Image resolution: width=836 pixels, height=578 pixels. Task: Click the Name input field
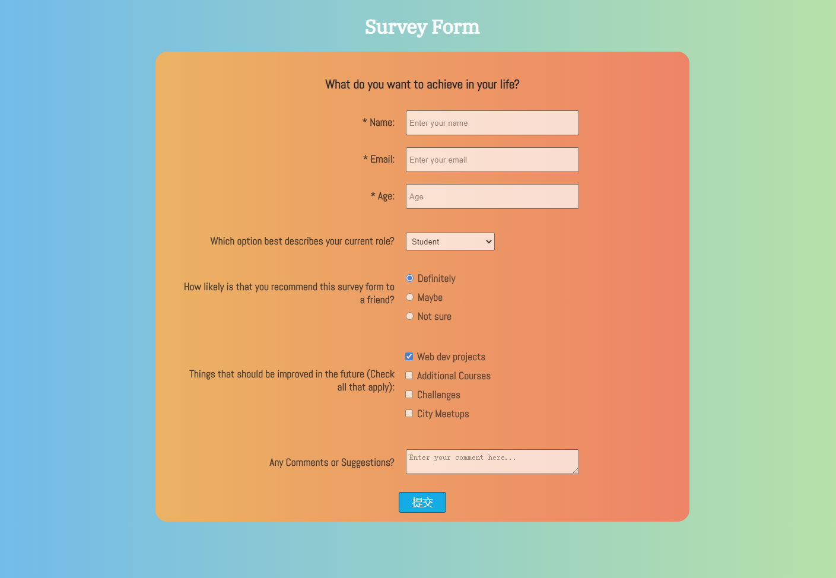point(492,123)
